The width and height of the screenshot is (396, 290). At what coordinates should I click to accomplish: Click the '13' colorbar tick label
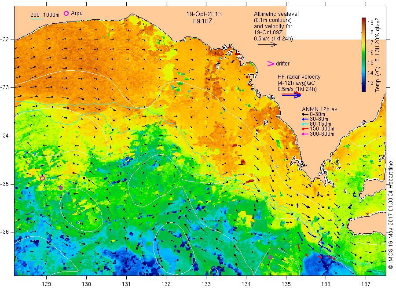(370, 83)
